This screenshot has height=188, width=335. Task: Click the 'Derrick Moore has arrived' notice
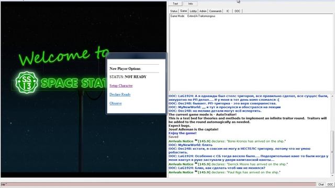(228, 164)
